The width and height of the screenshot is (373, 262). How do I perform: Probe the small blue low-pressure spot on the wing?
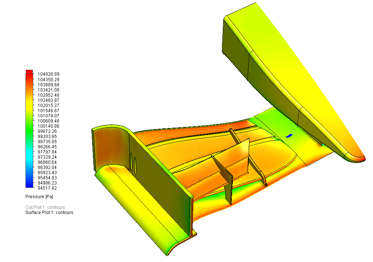(x=289, y=136)
